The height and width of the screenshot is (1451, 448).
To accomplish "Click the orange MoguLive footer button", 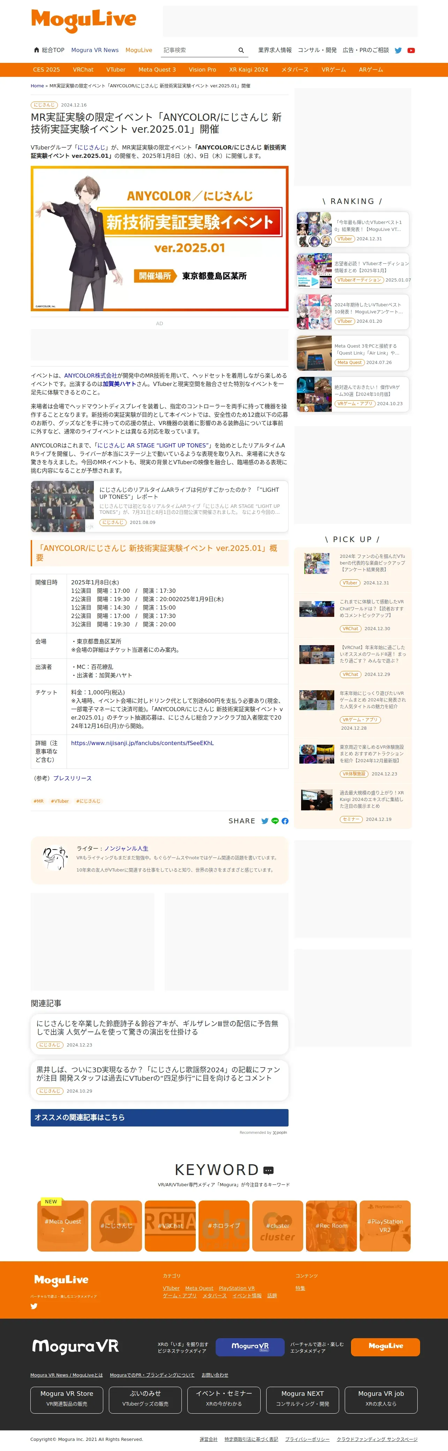I will pyautogui.click(x=386, y=1347).
